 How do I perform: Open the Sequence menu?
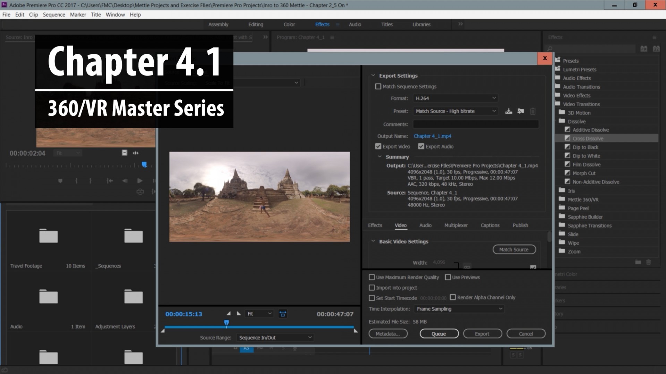[54, 15]
